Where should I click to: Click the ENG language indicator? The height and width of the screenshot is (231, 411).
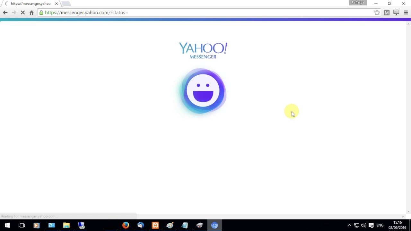pos(380,225)
